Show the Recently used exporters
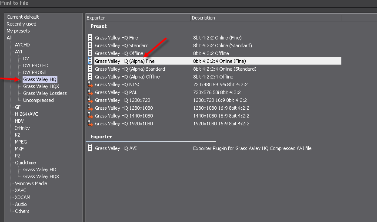377x222 pixels. [x=21, y=24]
